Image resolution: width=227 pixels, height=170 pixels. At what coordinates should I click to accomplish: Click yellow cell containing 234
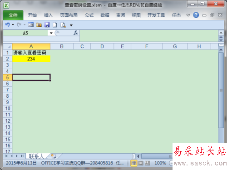(x=31, y=59)
